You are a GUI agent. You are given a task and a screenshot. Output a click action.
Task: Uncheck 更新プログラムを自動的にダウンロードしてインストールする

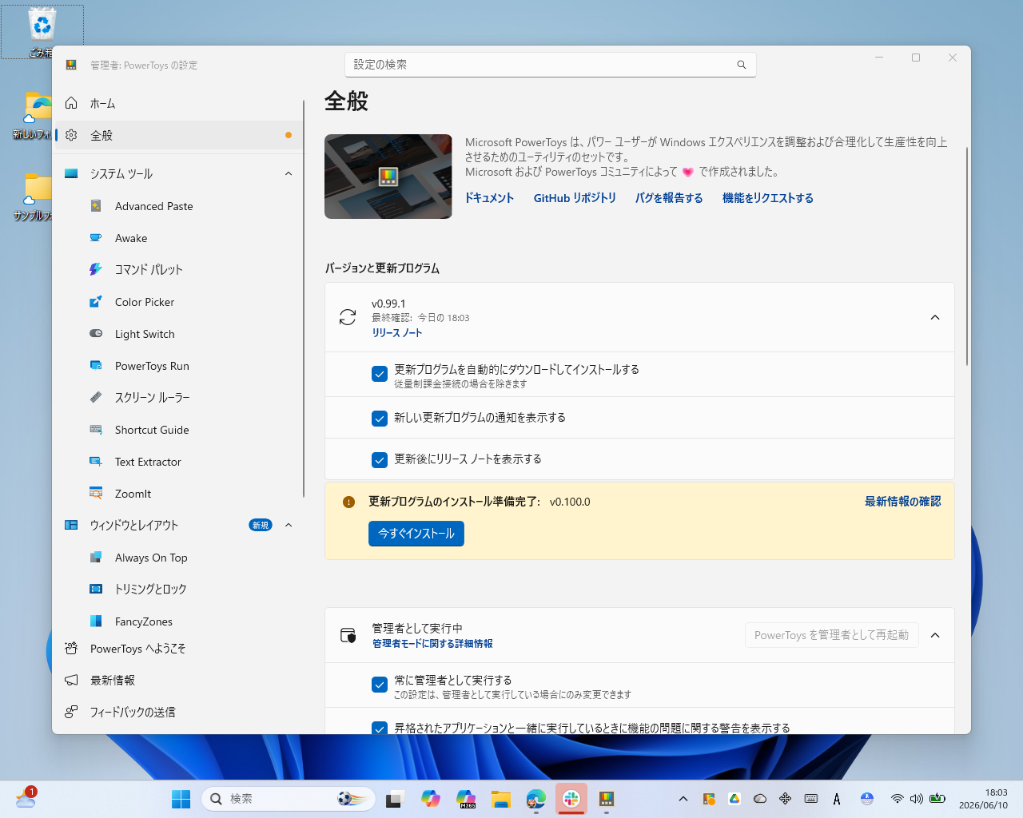pyautogui.click(x=380, y=374)
